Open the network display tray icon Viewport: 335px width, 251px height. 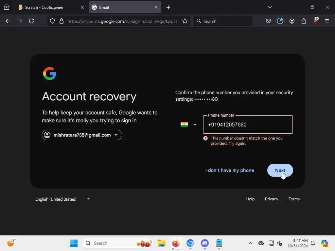271,243
